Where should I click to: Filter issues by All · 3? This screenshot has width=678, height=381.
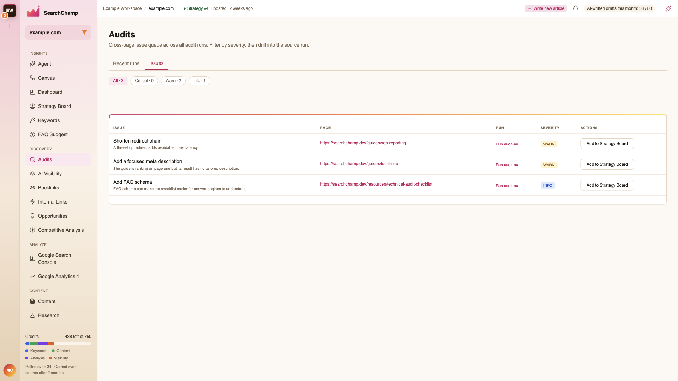[118, 81]
